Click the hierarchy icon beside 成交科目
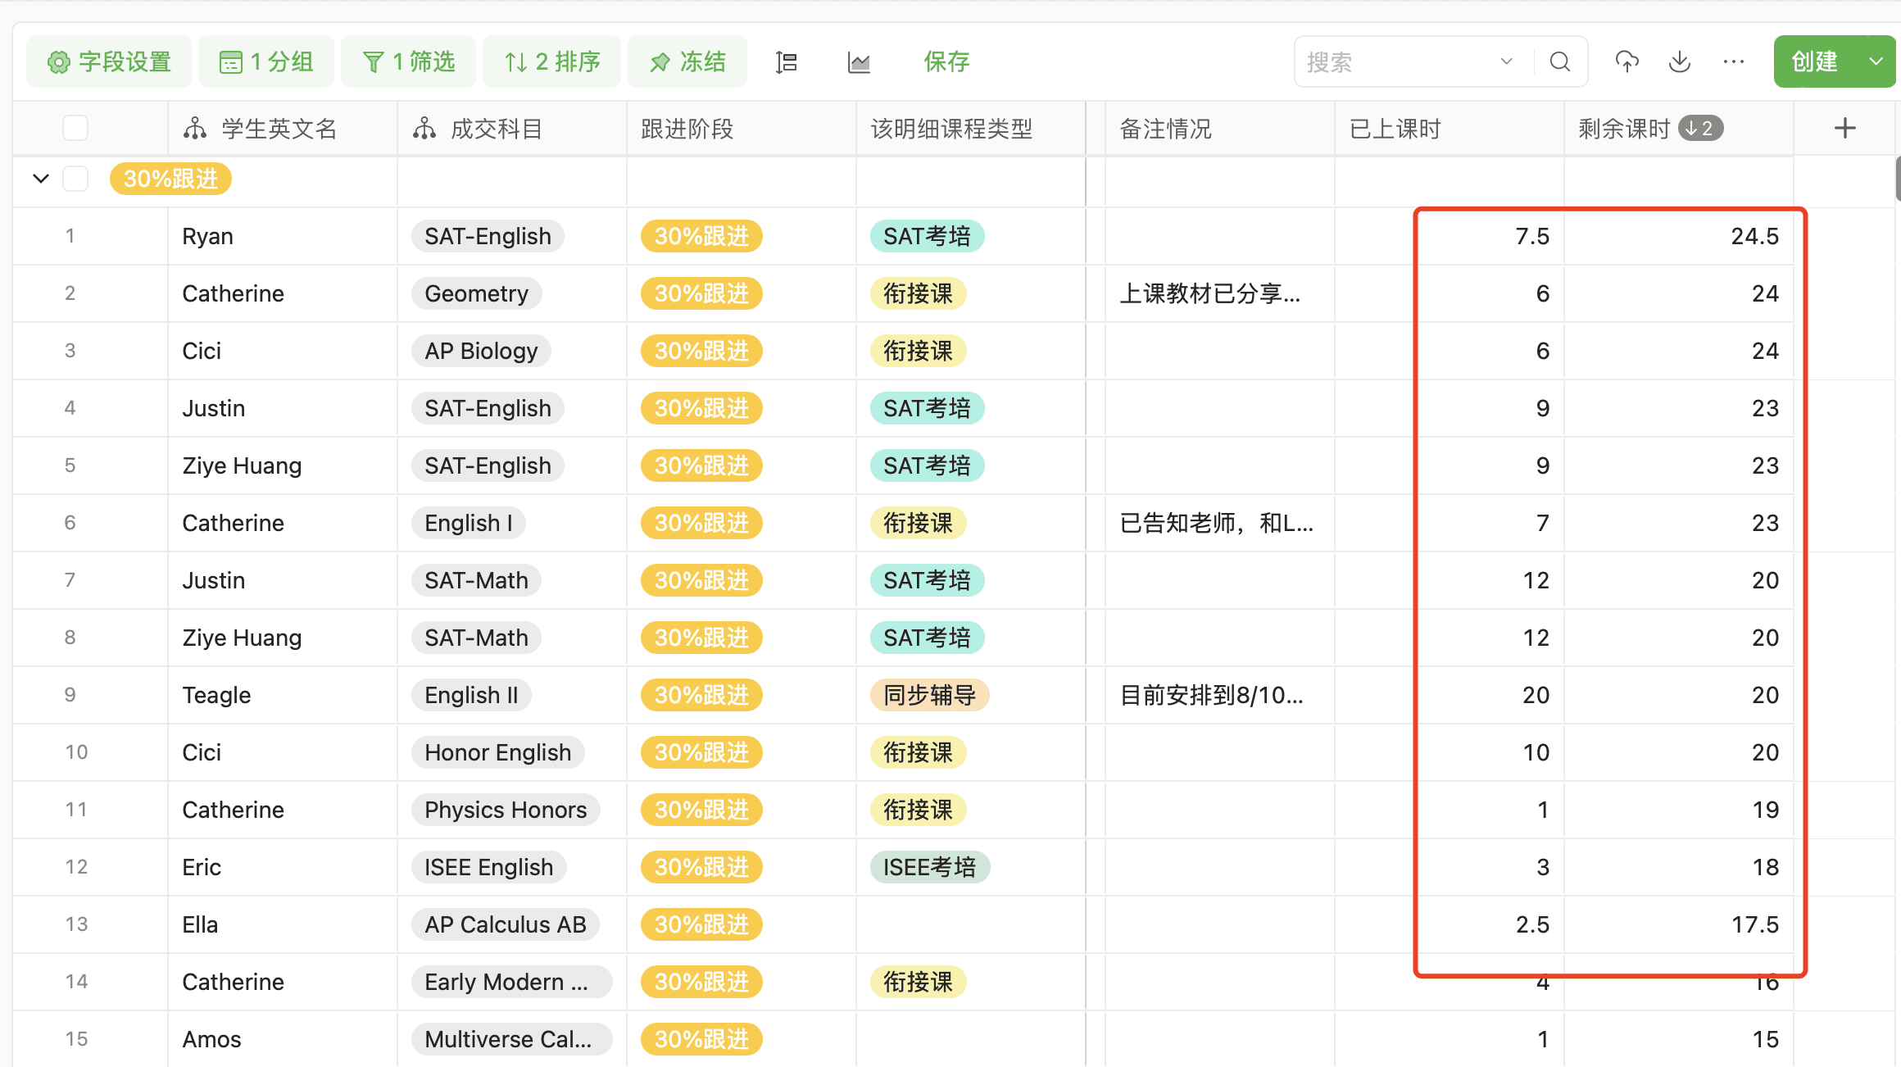This screenshot has width=1901, height=1067. click(424, 129)
